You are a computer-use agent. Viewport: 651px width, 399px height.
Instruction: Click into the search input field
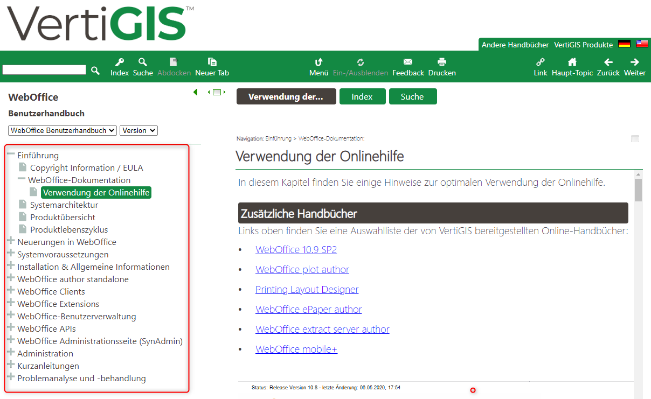44,70
